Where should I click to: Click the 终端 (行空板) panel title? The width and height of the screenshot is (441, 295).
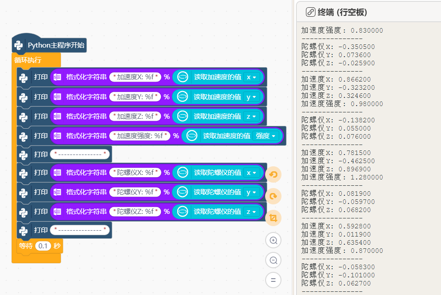pos(342,12)
